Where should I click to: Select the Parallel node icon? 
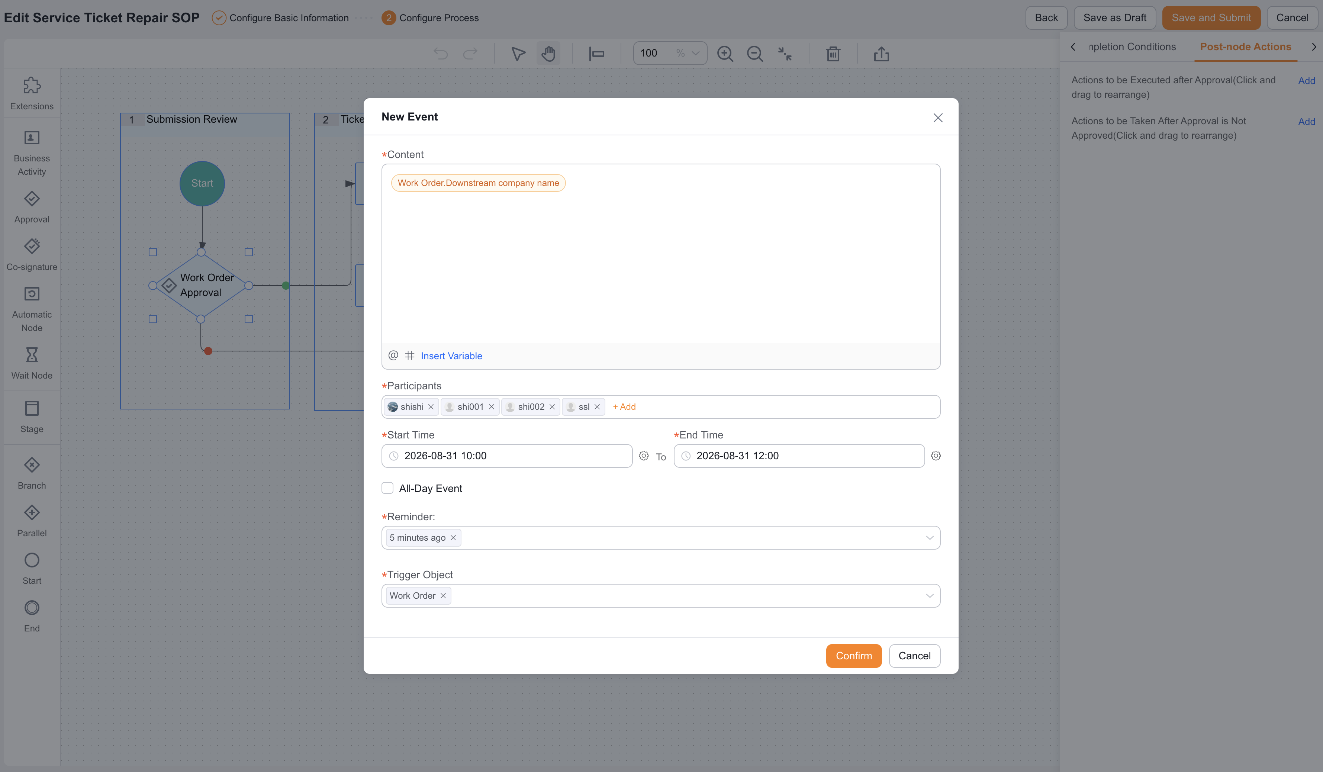(x=32, y=512)
